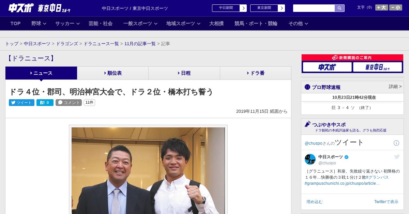Open the grampuschunichi.co.jp article link
This screenshot has width=409, height=214.
[342, 183]
